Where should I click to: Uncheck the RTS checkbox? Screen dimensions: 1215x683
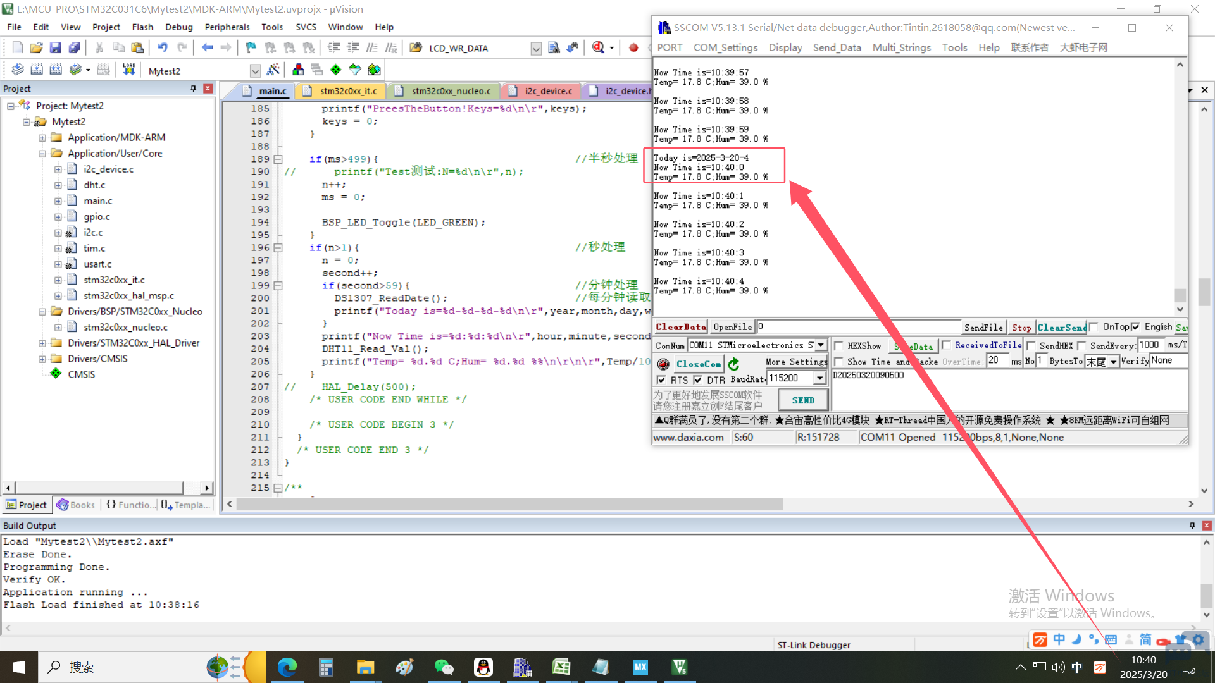pyautogui.click(x=661, y=380)
